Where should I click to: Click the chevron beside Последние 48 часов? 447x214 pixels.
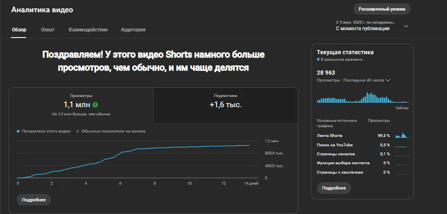[388, 80]
